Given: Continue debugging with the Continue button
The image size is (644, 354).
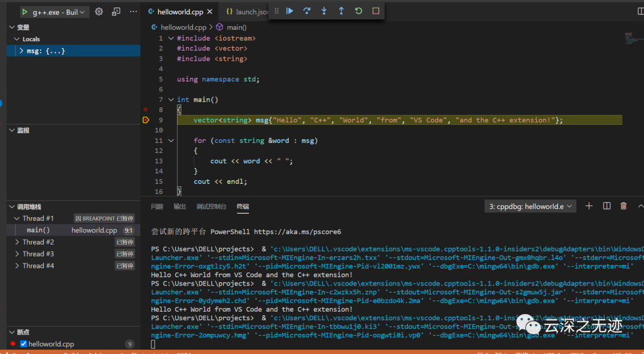Looking at the screenshot, I should pos(290,11).
